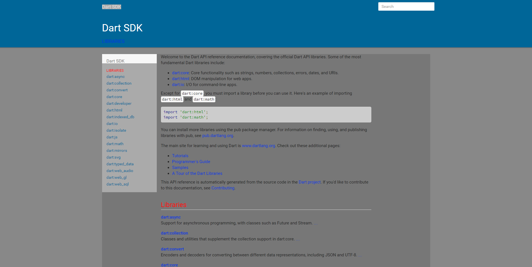This screenshot has width=532, height=267.
Task: Expand ellipsis after dart:collection description
Action: pyautogui.click(x=298, y=239)
